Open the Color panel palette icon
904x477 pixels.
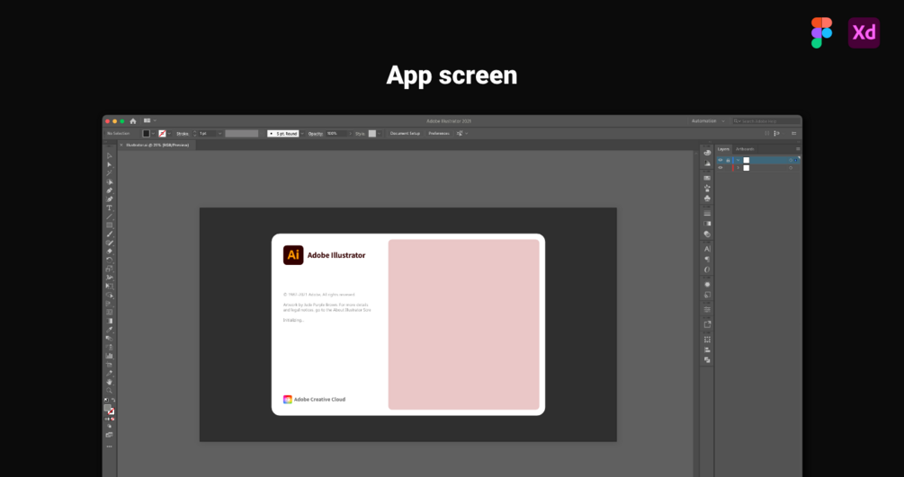click(x=707, y=153)
